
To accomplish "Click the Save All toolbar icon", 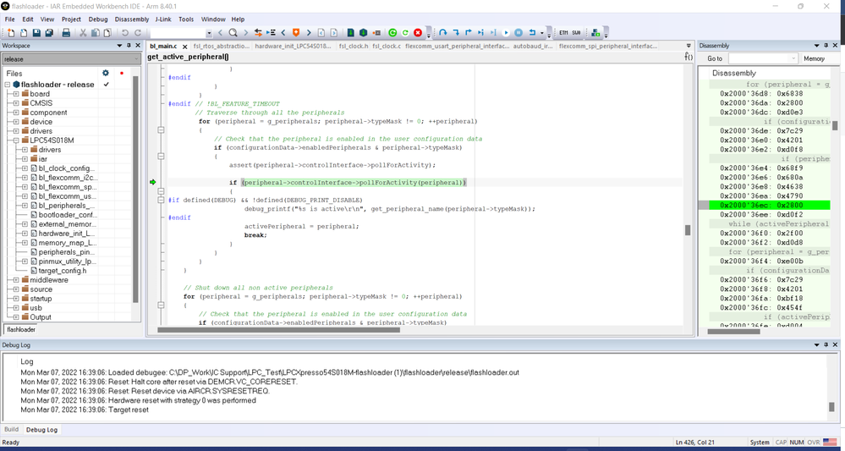I will pos(49,33).
